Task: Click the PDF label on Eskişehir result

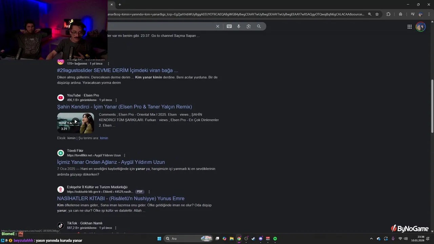Action: pyautogui.click(x=140, y=192)
